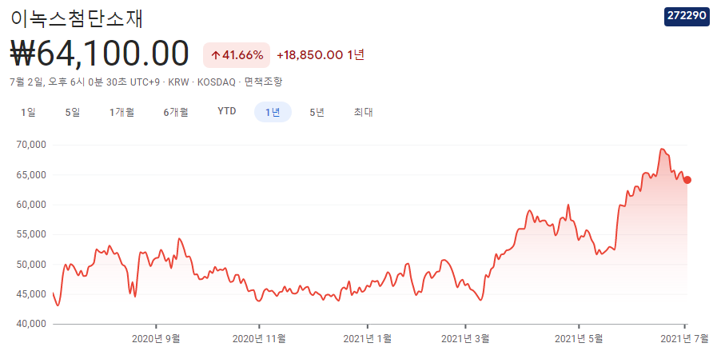Click the 2021년 7월 axis label
Viewport: 717px width, 355px height.
683,339
